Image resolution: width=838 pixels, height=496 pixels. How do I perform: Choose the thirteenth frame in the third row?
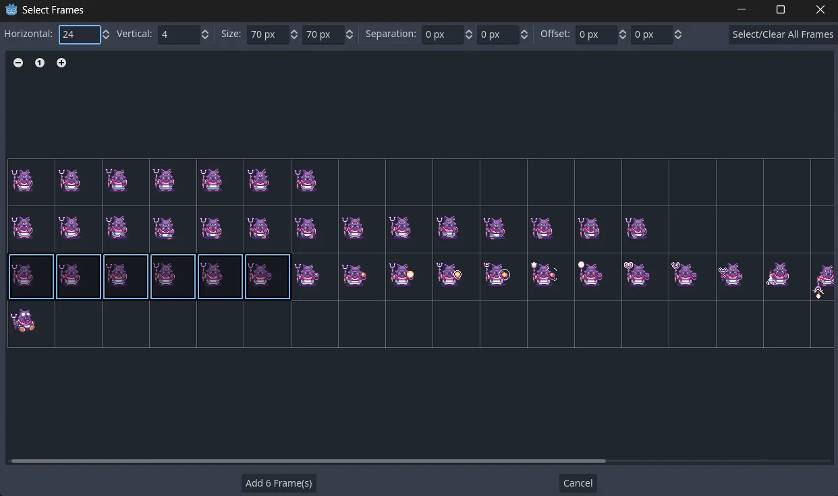tap(598, 277)
